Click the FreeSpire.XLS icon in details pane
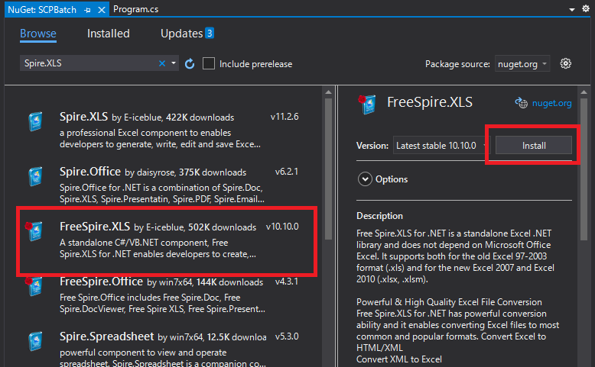This screenshot has width=595, height=367. click(x=367, y=105)
